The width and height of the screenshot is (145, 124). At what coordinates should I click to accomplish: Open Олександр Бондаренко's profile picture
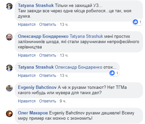point(9,37)
